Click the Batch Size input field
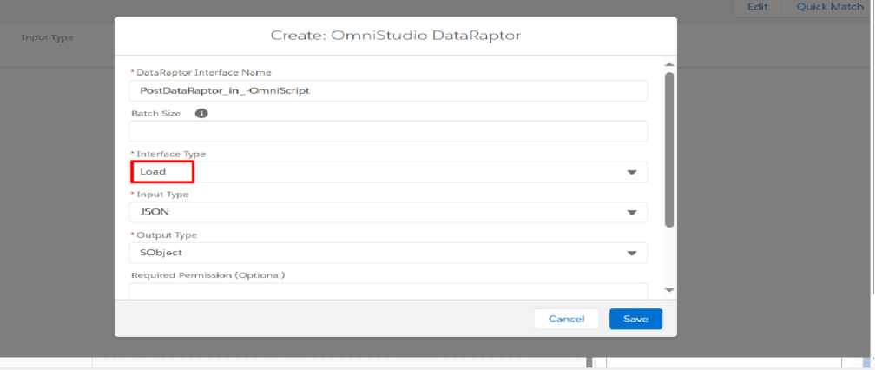This screenshot has height=370, width=889. tap(388, 131)
